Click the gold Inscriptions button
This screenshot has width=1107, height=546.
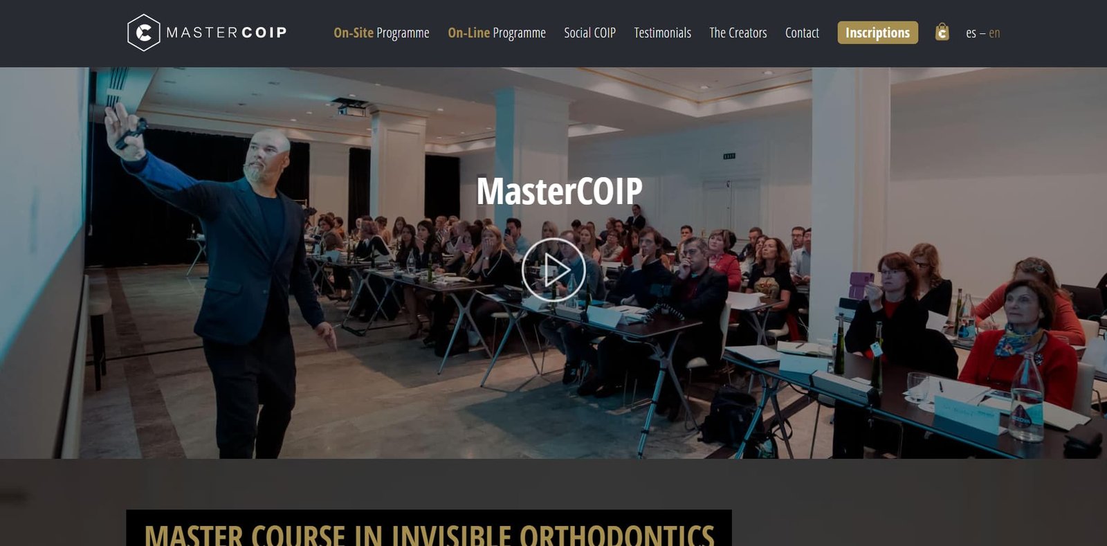[877, 33]
